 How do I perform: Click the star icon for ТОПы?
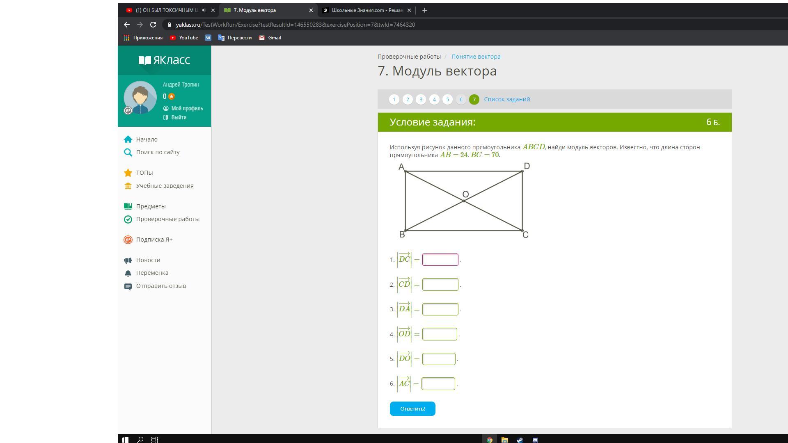(x=128, y=173)
